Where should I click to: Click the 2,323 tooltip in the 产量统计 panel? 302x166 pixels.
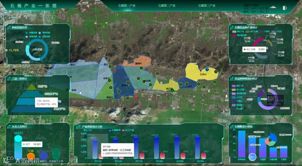tap(254, 49)
